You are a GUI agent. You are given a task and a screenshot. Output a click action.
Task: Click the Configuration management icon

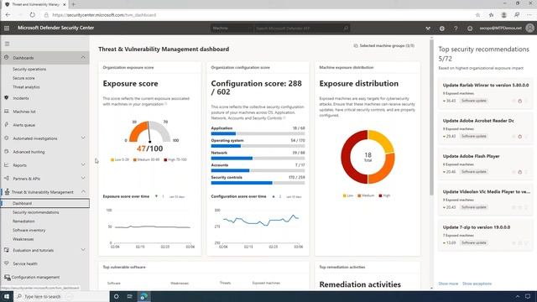coord(8,277)
